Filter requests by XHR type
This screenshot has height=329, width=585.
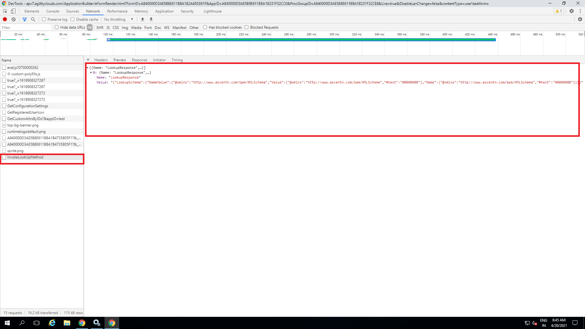click(100, 27)
